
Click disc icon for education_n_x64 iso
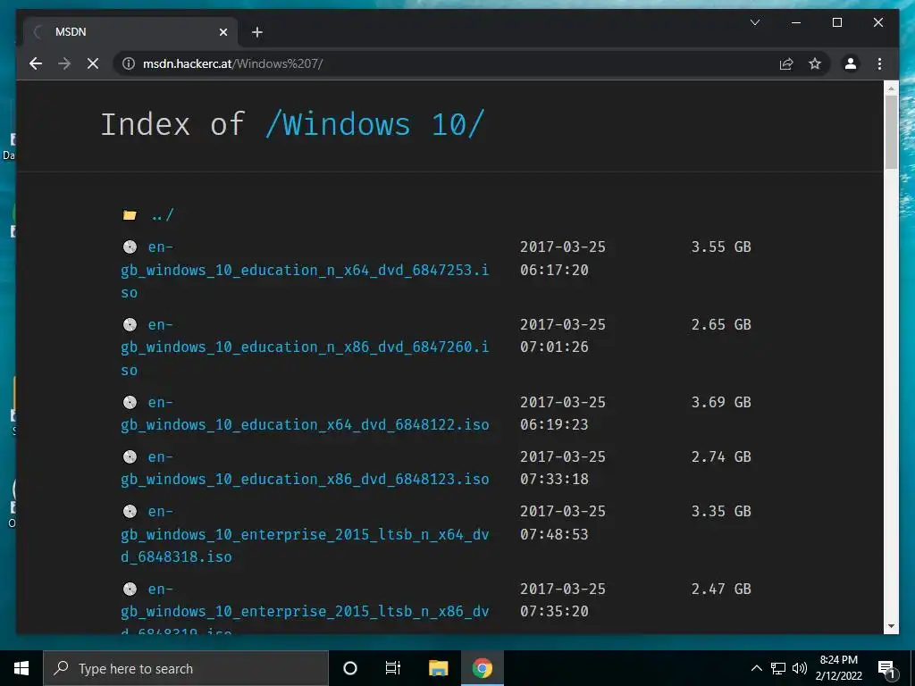coord(130,247)
